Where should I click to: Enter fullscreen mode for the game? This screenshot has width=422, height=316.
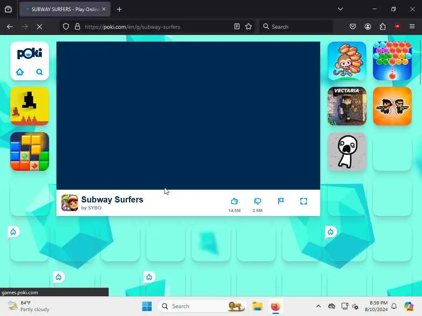pyautogui.click(x=304, y=201)
